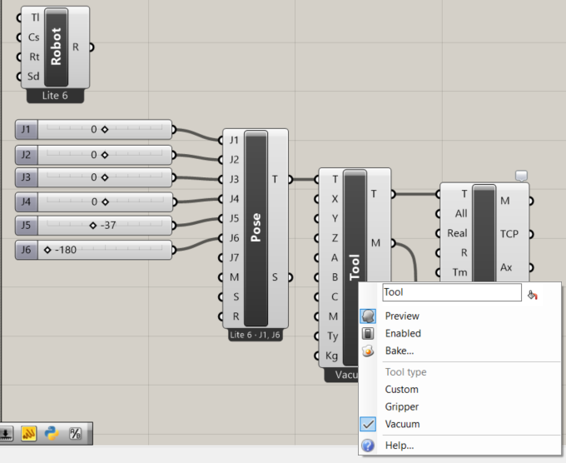Click the Tool component's Z input
Image resolution: width=566 pixels, height=463 pixels.
[x=335, y=238]
